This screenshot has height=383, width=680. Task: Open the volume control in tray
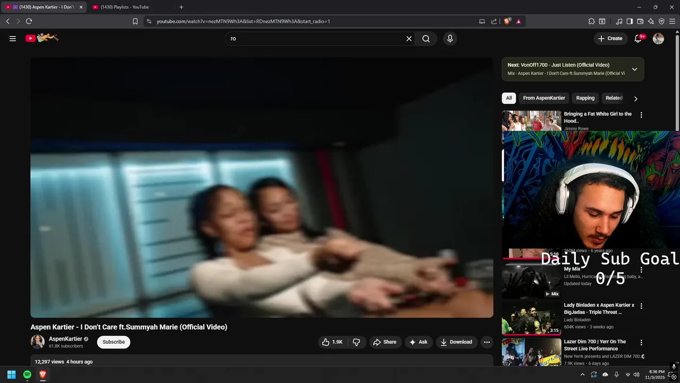tap(636, 374)
